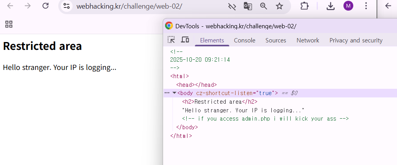Select the admin.php comment line
The width and height of the screenshot is (397, 165).
tap(265, 119)
